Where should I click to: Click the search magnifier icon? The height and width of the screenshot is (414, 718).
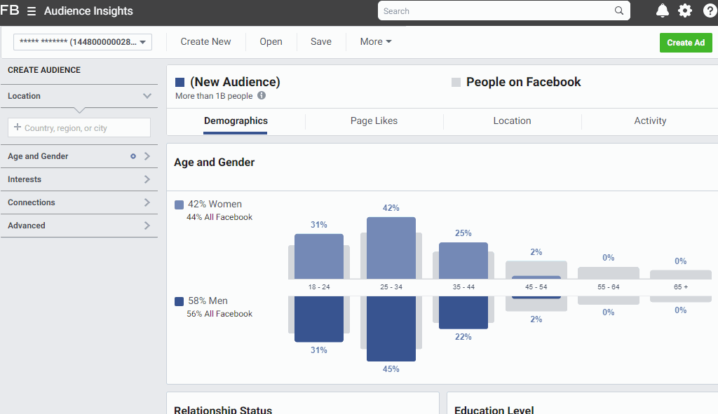[x=618, y=11]
